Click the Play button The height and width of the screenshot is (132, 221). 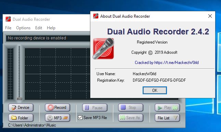pos(167,108)
